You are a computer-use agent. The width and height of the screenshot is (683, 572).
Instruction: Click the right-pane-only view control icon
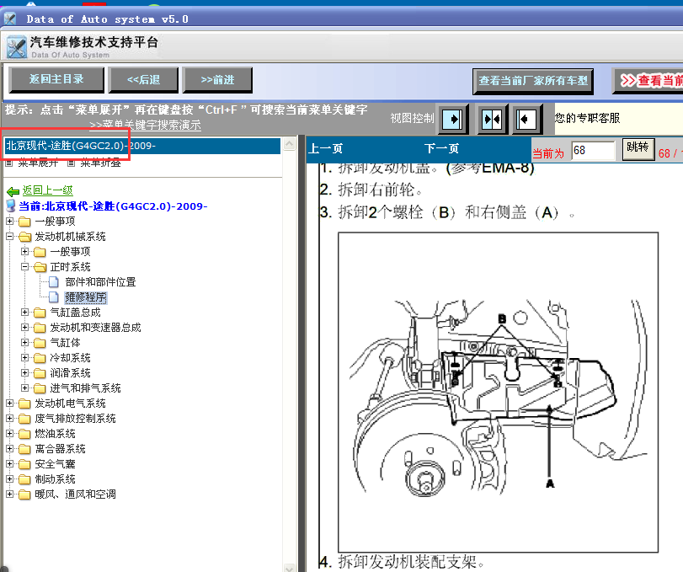tap(526, 119)
